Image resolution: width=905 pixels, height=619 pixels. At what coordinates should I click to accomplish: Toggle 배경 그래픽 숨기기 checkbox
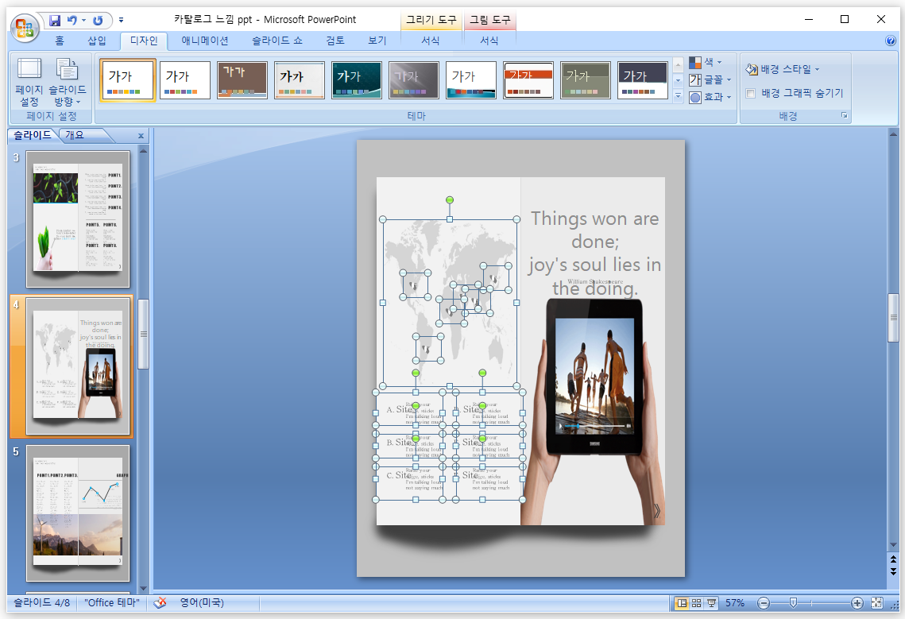tap(751, 93)
